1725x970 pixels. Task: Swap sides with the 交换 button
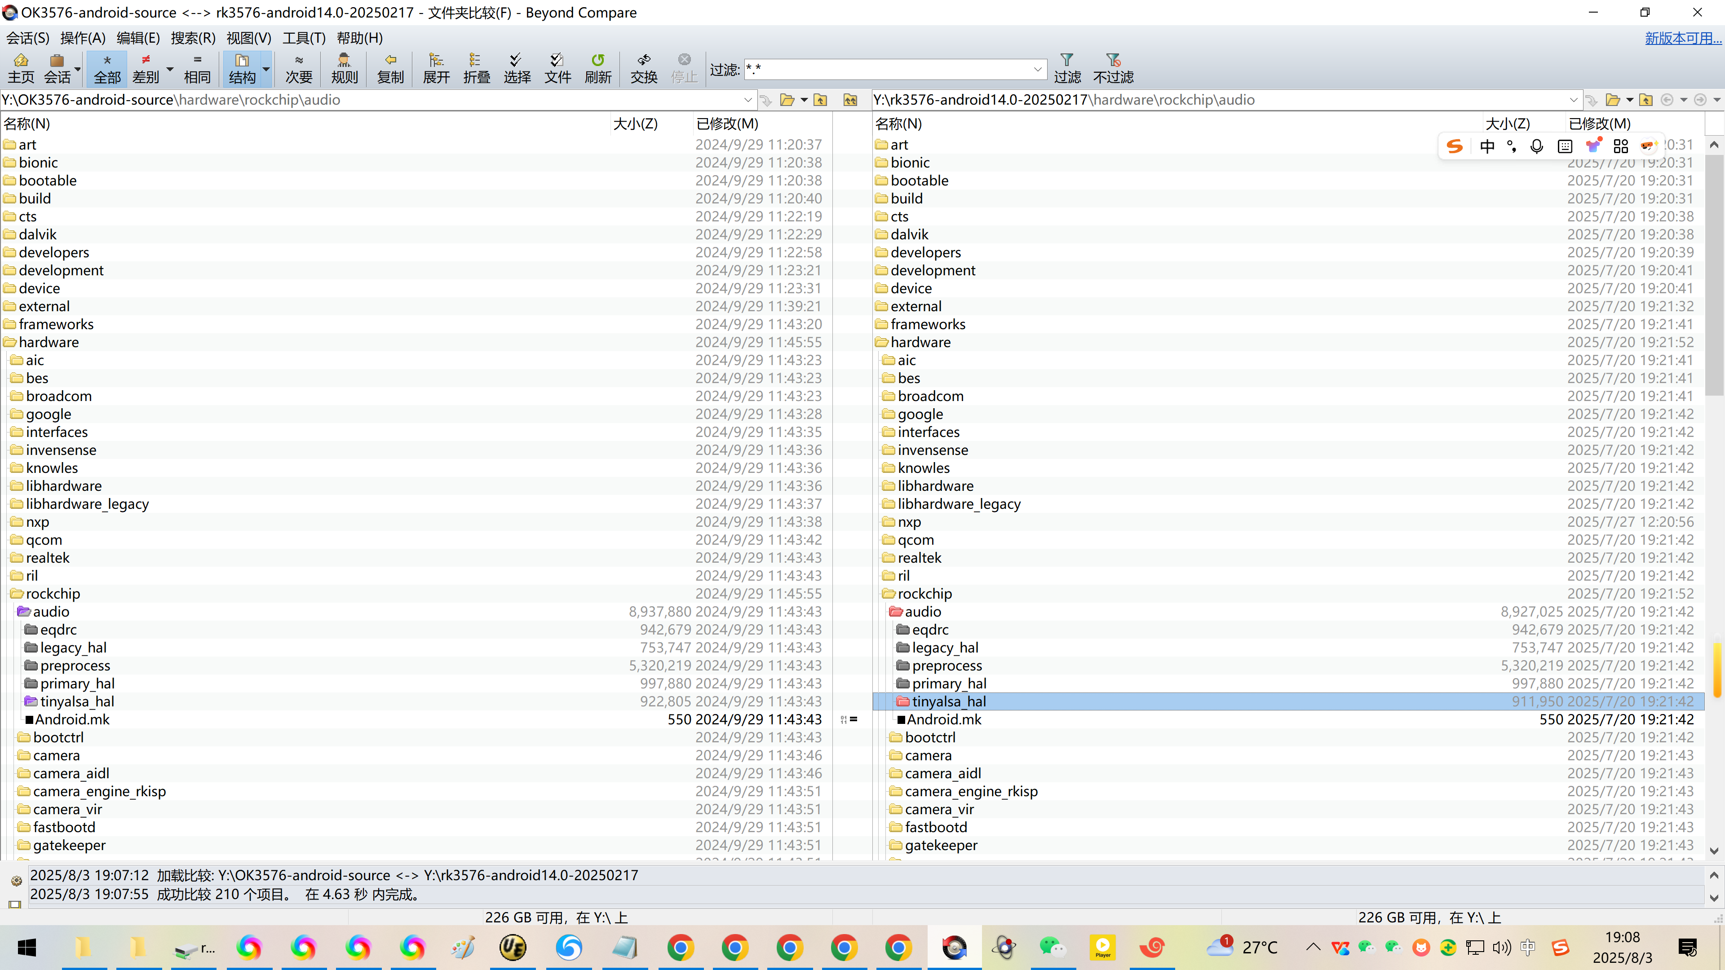644,69
